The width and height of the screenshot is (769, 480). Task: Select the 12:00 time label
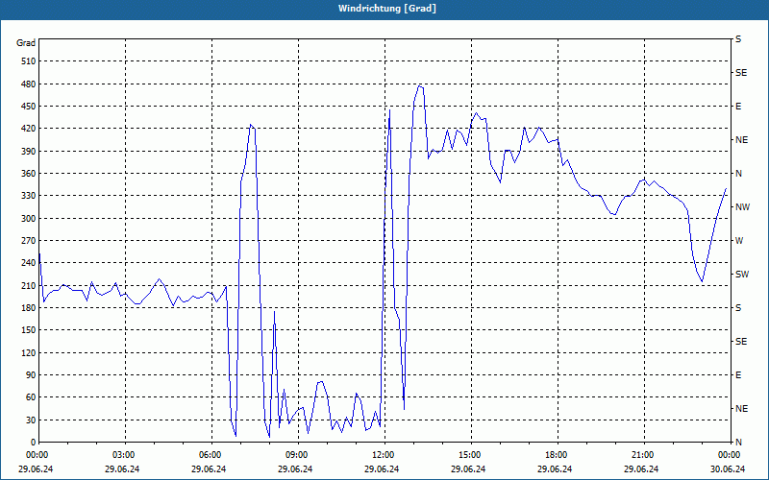[382, 455]
